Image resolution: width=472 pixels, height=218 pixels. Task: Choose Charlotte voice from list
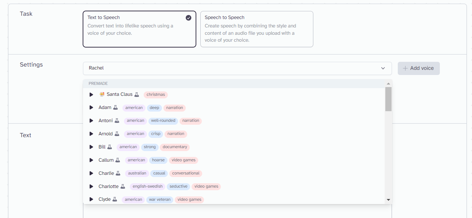click(234, 187)
